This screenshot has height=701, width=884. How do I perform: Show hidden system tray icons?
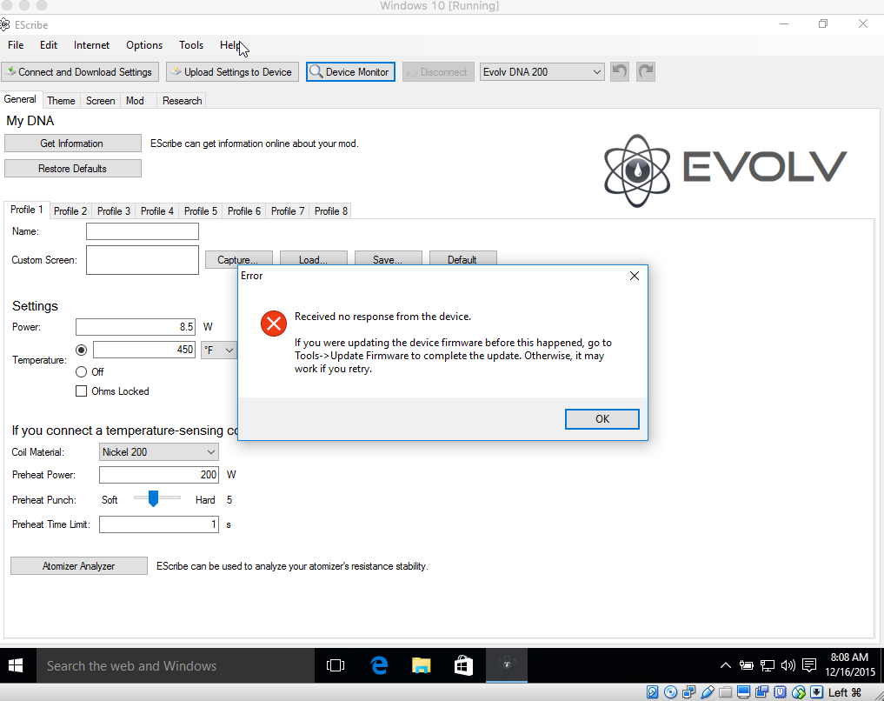tap(726, 665)
